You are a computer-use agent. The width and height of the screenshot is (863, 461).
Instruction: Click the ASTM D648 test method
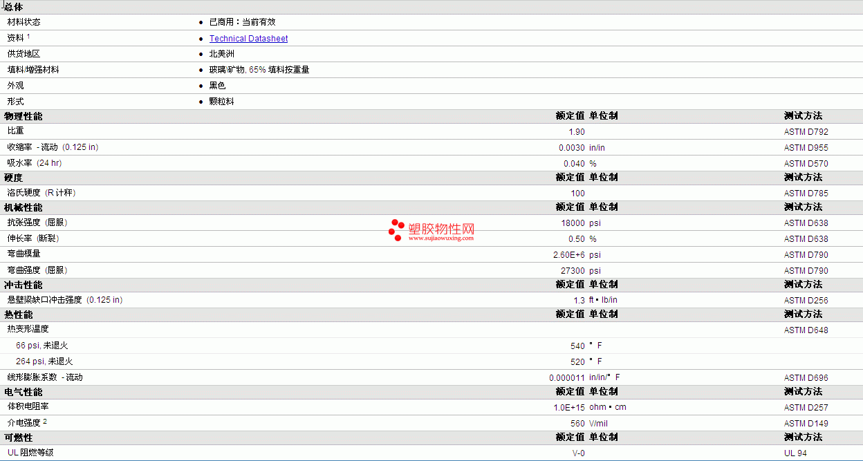806,330
